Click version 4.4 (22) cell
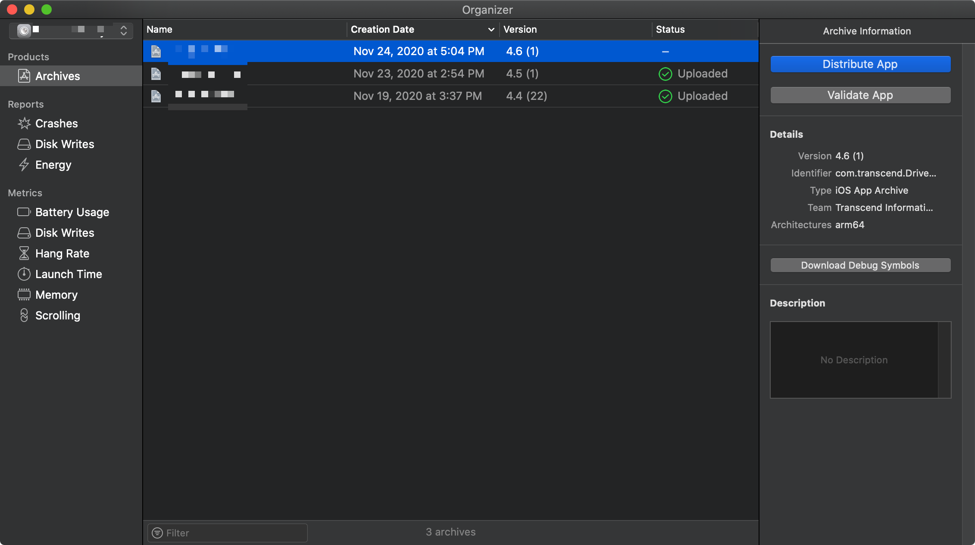The height and width of the screenshot is (545, 975). point(527,96)
